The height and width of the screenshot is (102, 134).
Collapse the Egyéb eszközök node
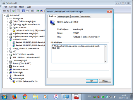click(8, 28)
